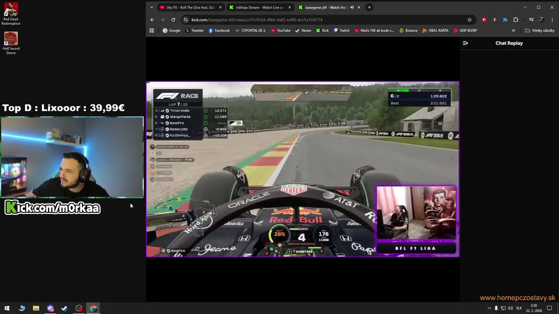Open the Kick bookmark
The width and height of the screenshot is (559, 314).
(x=322, y=31)
